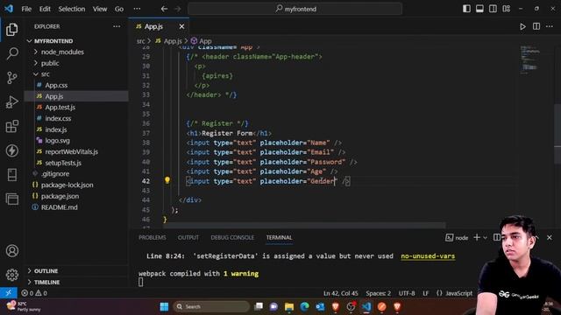Open the Manage gear icon

[11, 275]
